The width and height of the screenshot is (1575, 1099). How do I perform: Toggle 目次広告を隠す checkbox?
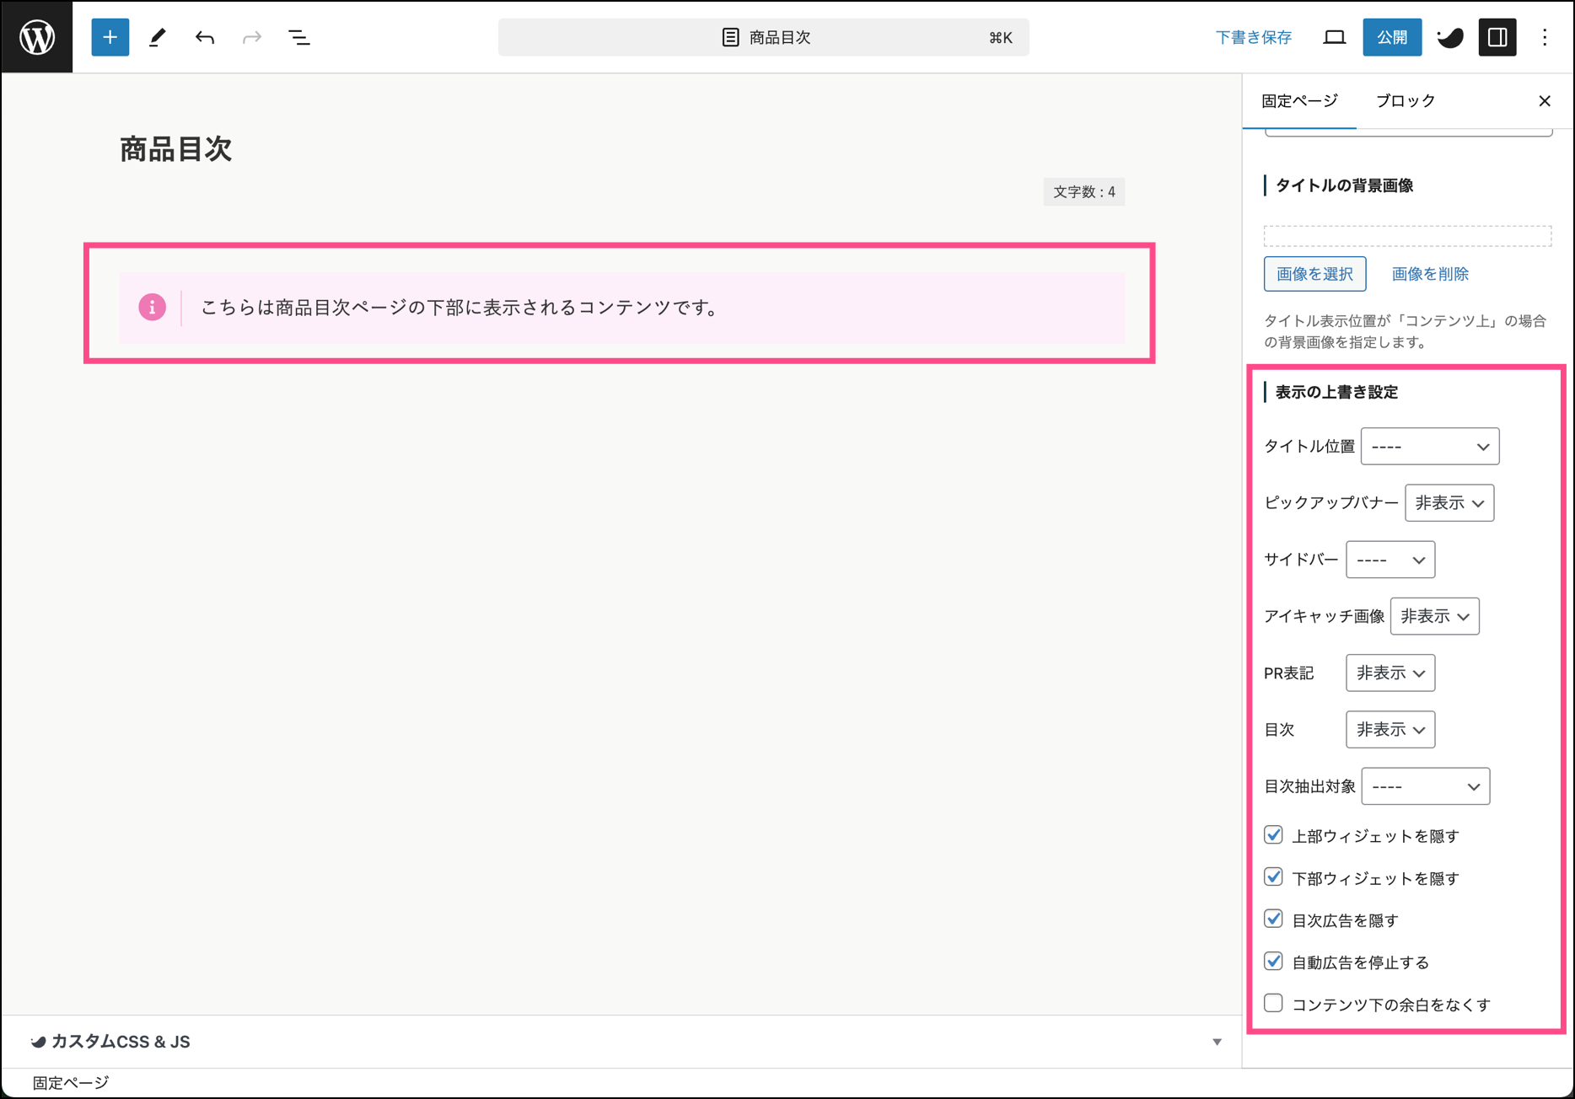[x=1273, y=919]
